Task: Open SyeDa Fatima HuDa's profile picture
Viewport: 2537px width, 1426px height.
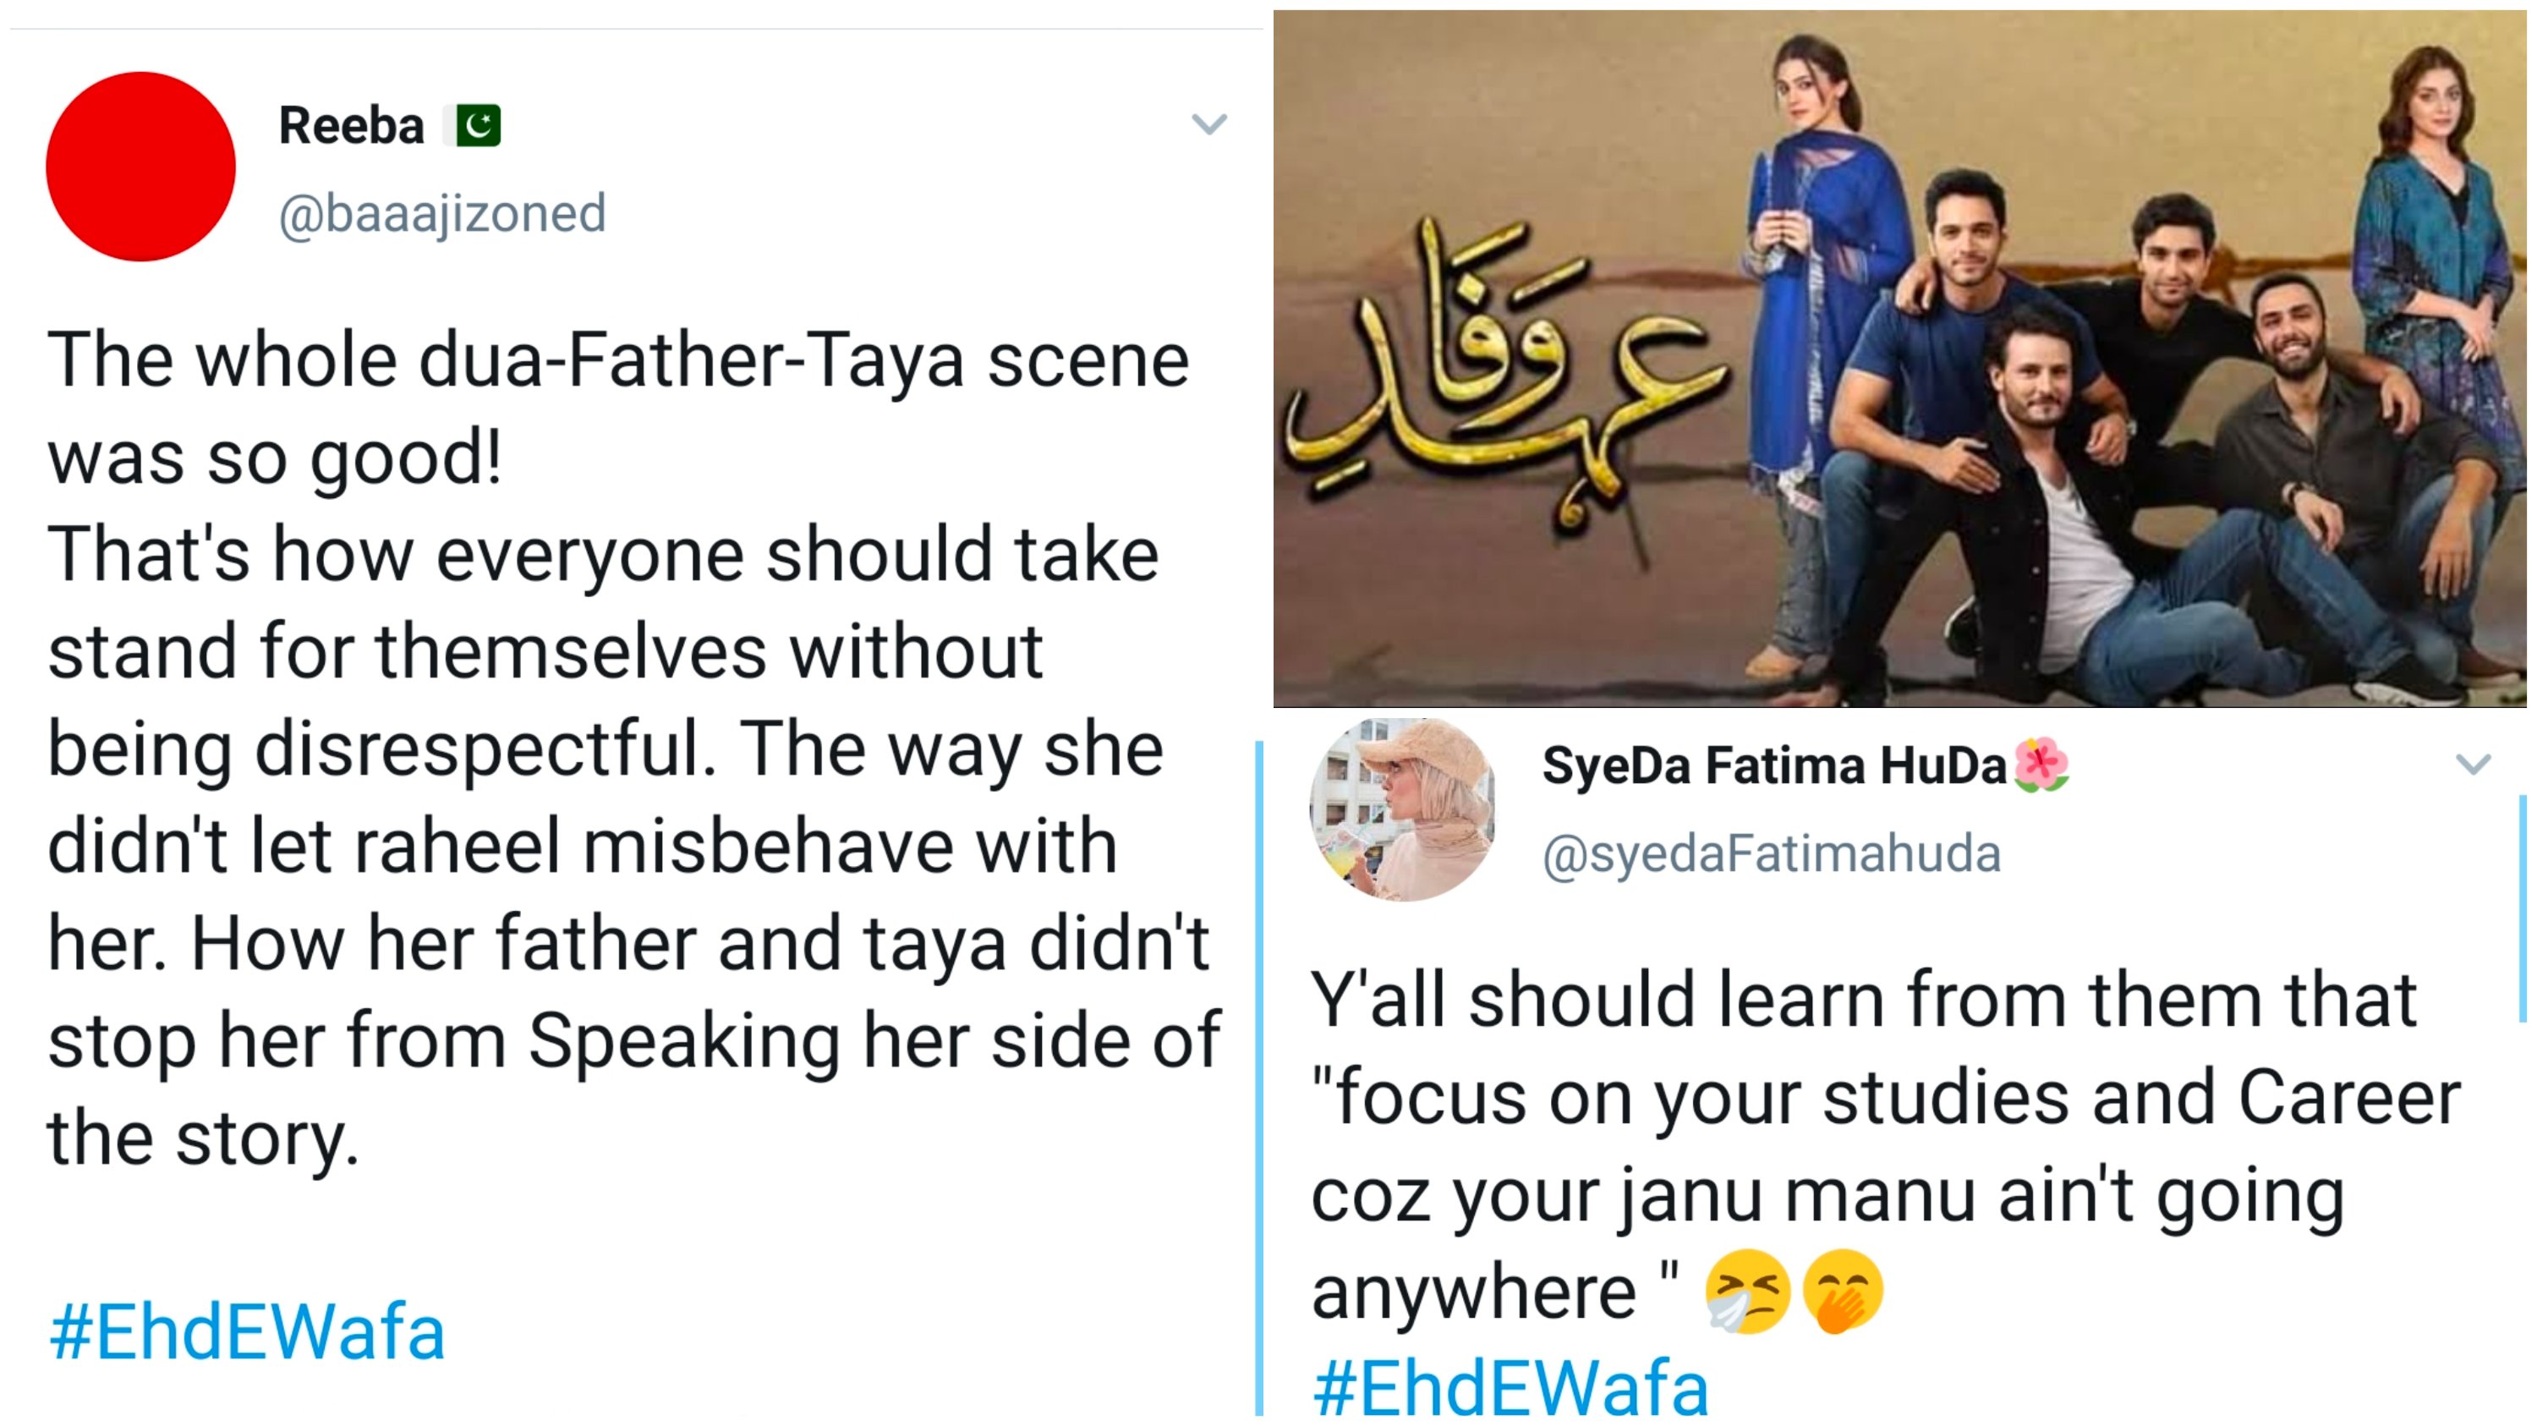Action: click(1402, 809)
